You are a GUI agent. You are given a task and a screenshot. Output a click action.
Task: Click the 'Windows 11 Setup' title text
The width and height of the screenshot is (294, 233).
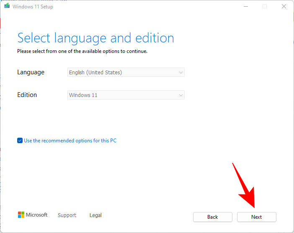(34, 7)
